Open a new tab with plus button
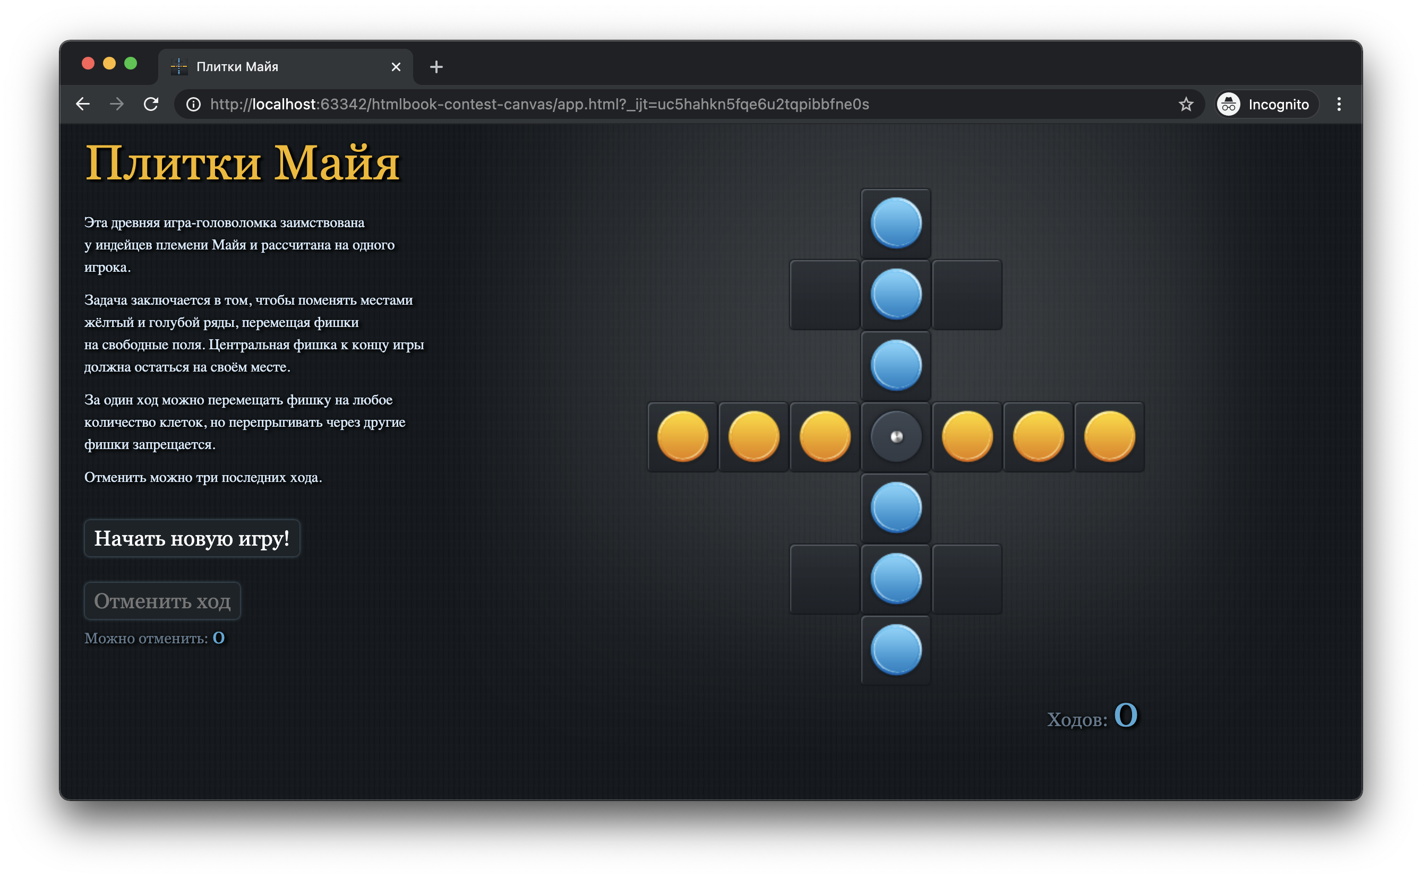The image size is (1422, 879). pyautogui.click(x=436, y=67)
